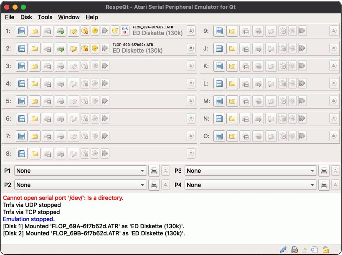Eject the disk from drive 1

191,31
